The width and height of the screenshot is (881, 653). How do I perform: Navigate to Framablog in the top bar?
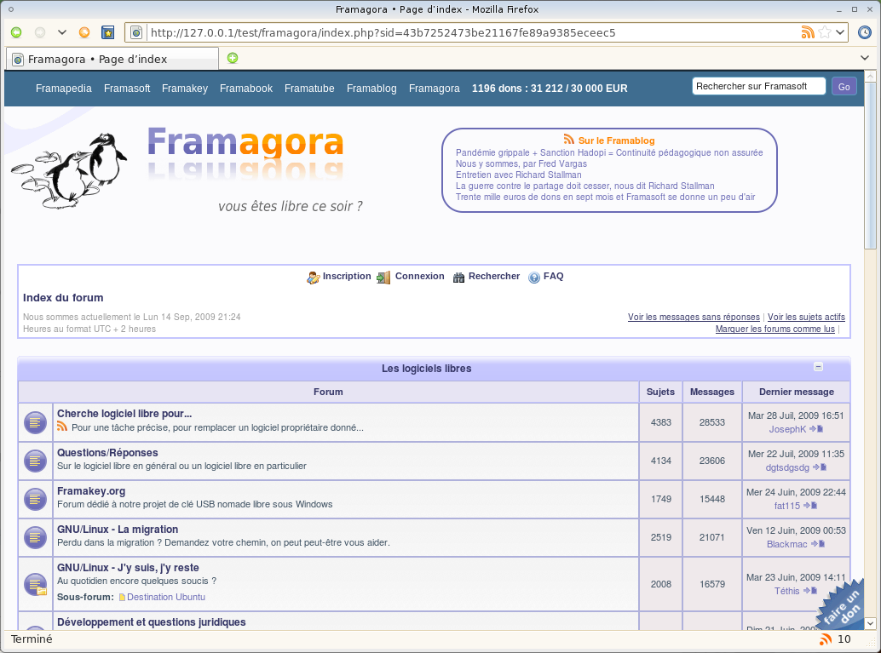point(371,89)
